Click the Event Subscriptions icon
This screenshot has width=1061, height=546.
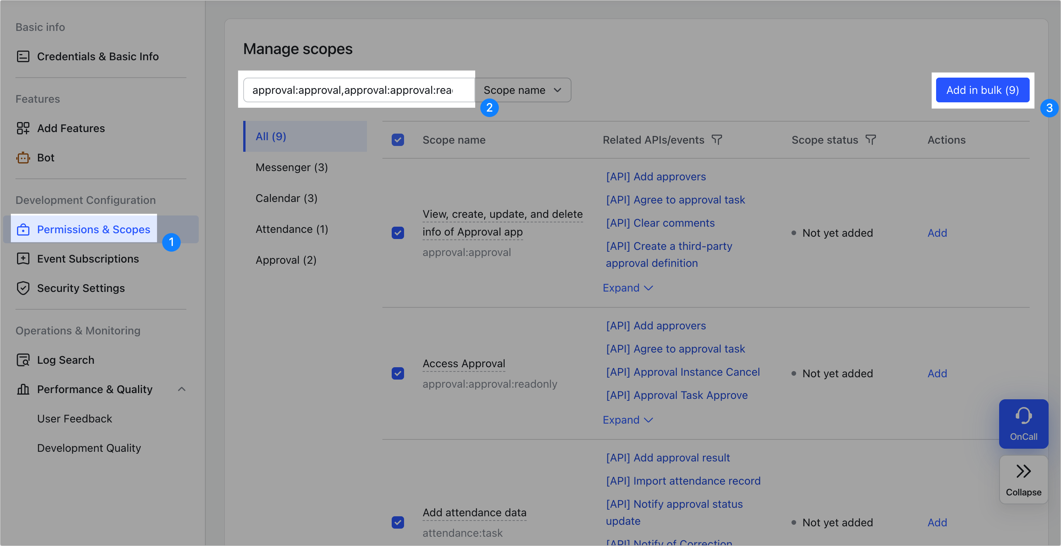click(x=23, y=259)
